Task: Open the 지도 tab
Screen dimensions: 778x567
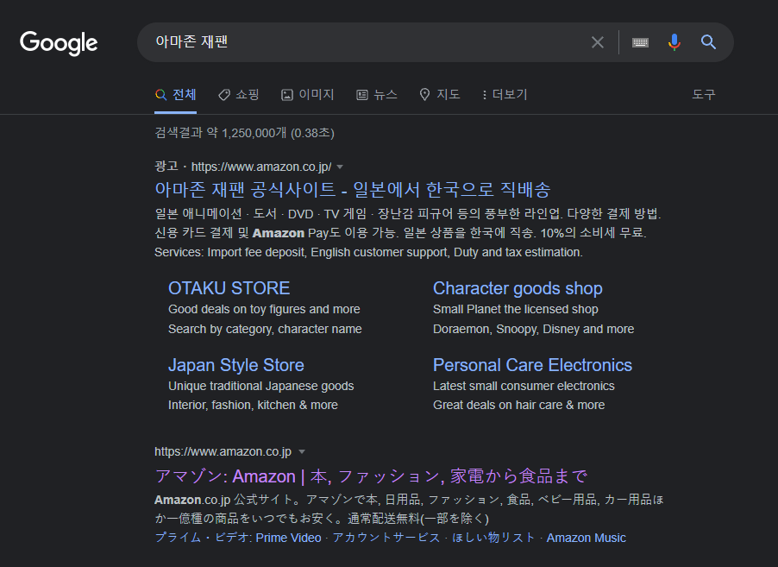Action: tap(440, 94)
